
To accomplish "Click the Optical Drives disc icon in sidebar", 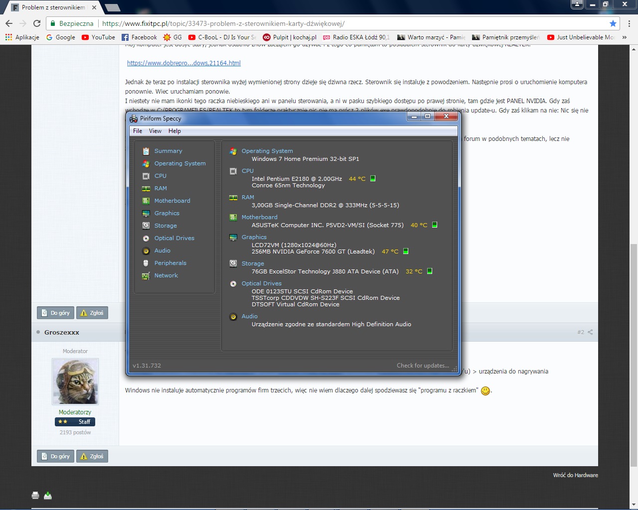I will [146, 238].
